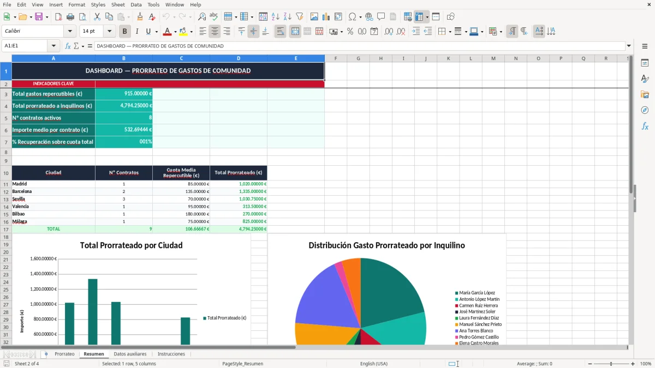Open the Format menu
Screen dimensions: 655x368
[x=76, y=4]
